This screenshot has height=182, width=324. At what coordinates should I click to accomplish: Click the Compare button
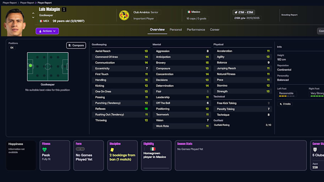click(76, 45)
